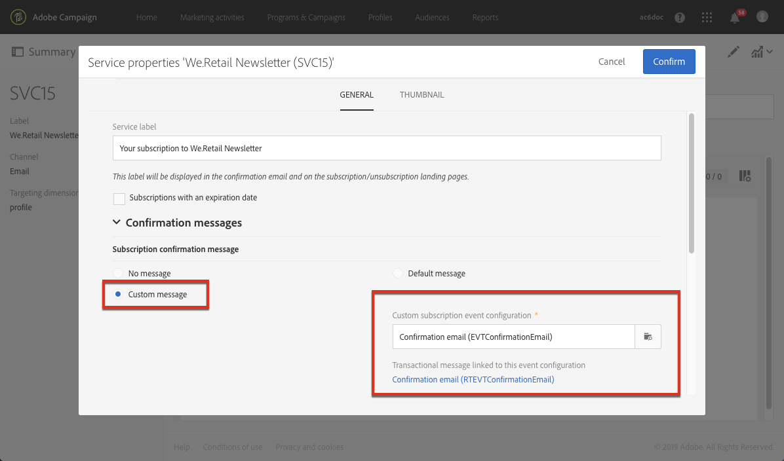This screenshot has width=784, height=461.
Task: Select the Default message radio button
Action: pyautogui.click(x=397, y=273)
